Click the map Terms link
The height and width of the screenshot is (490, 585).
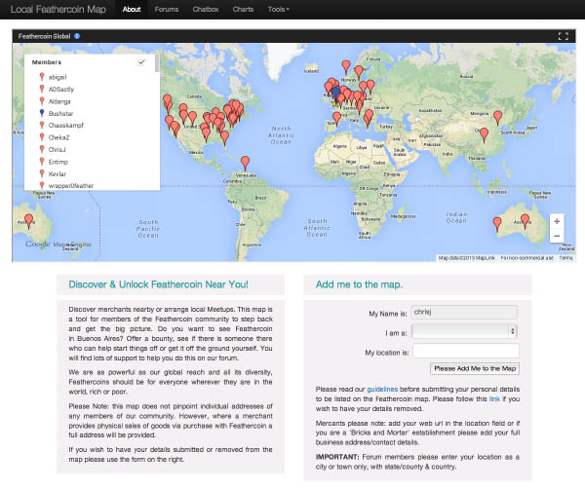click(x=565, y=258)
